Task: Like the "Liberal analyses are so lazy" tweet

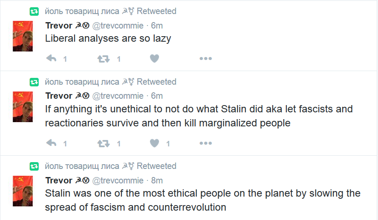Action: point(154,58)
